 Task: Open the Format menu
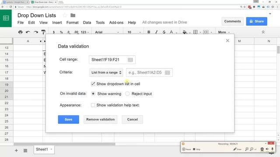72,23
